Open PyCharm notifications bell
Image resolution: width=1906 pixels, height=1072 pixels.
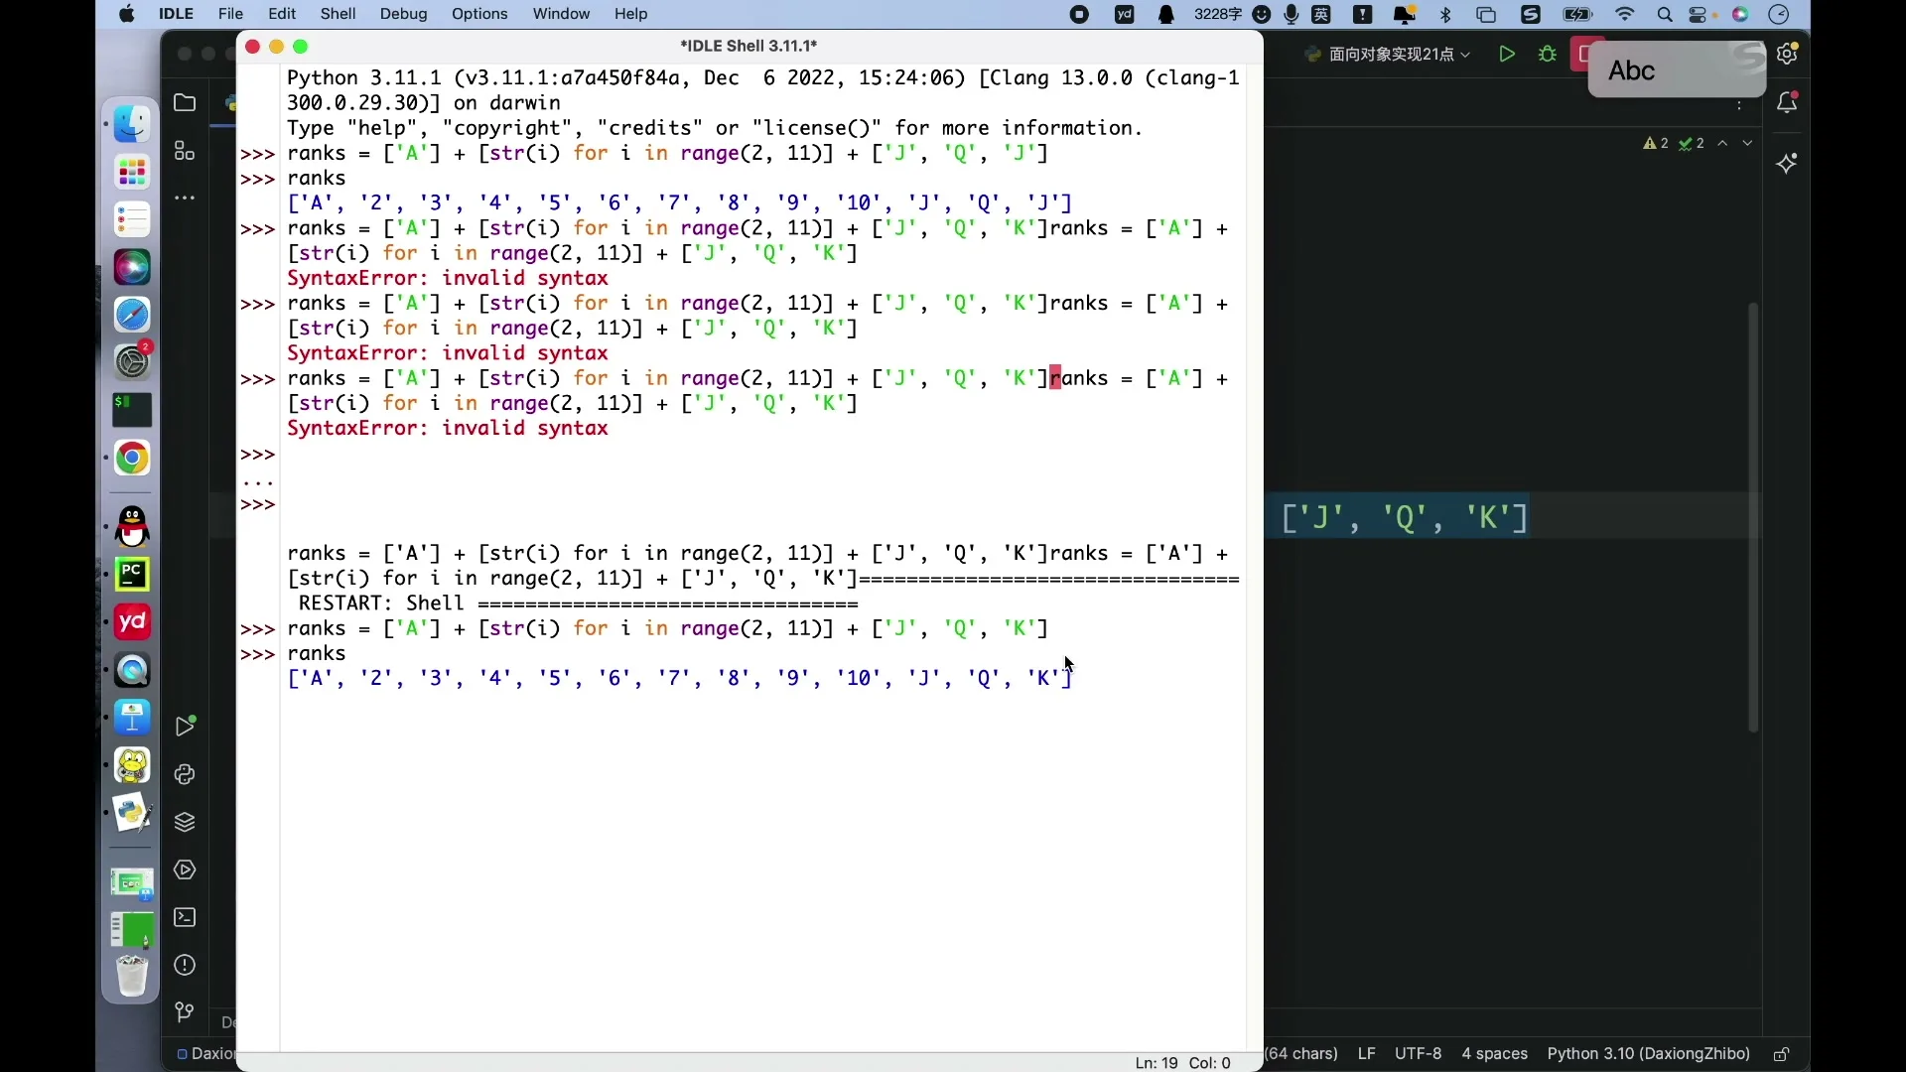pos(1788,102)
